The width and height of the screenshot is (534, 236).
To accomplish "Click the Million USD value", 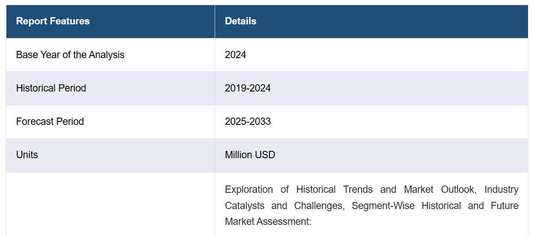I will [250, 155].
